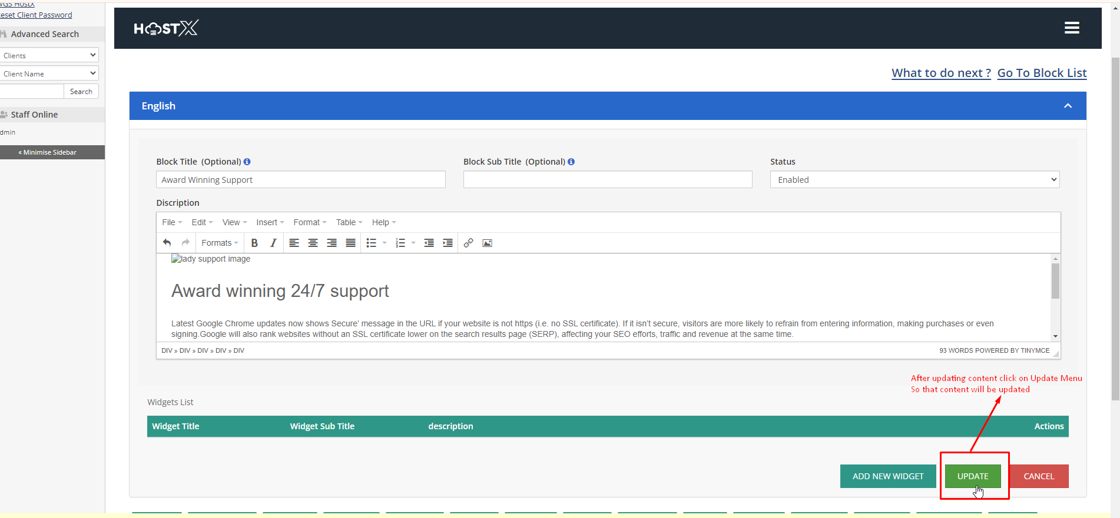This screenshot has height=518, width=1120.
Task: Click the Block Sub Title input field
Action: click(x=607, y=180)
